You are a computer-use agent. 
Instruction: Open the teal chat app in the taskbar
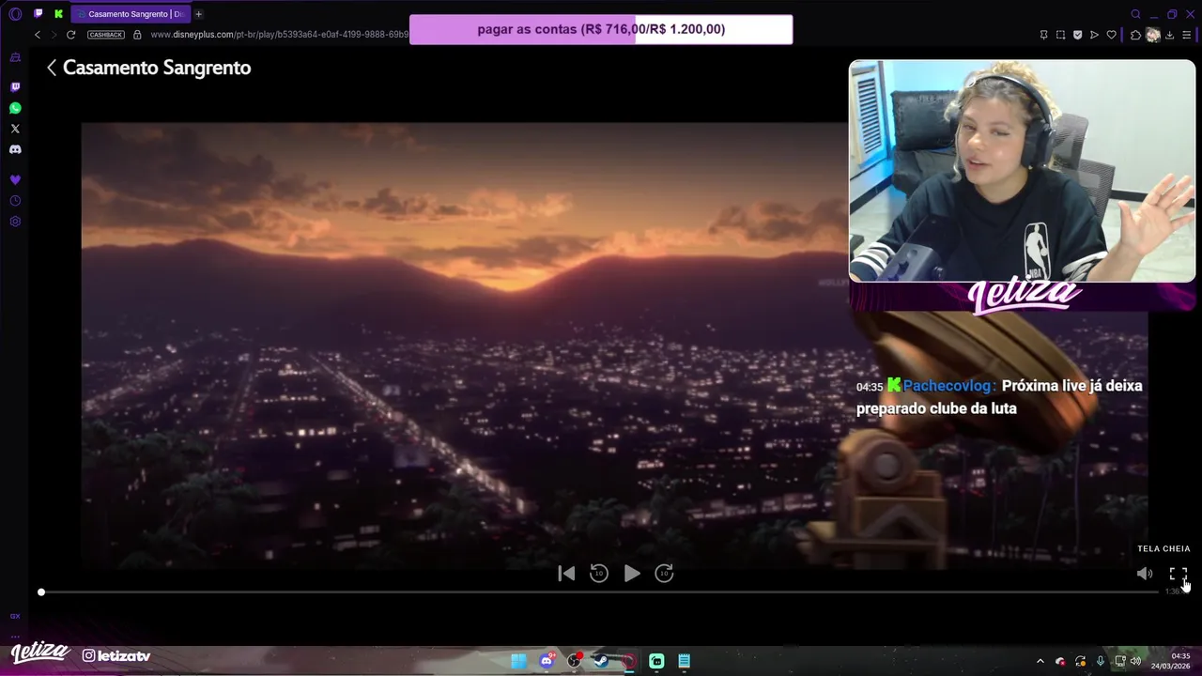click(656, 661)
